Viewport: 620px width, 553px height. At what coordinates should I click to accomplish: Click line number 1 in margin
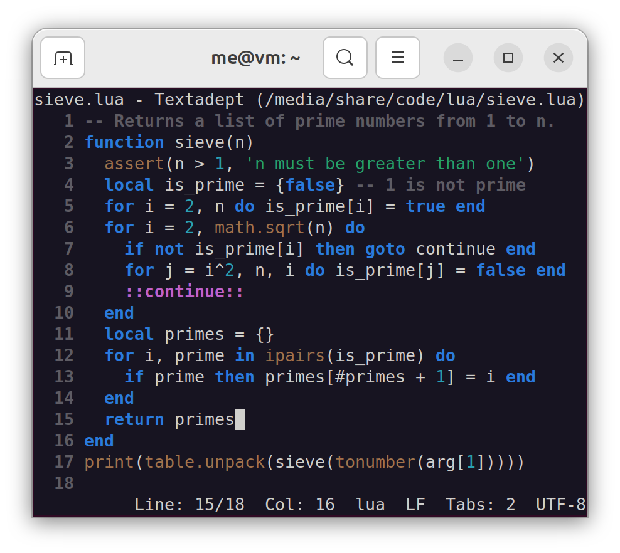pos(69,121)
